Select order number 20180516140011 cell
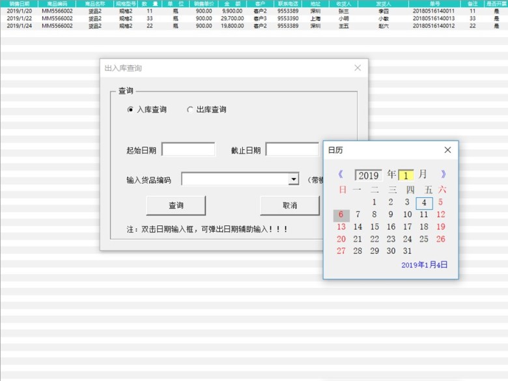 point(434,11)
